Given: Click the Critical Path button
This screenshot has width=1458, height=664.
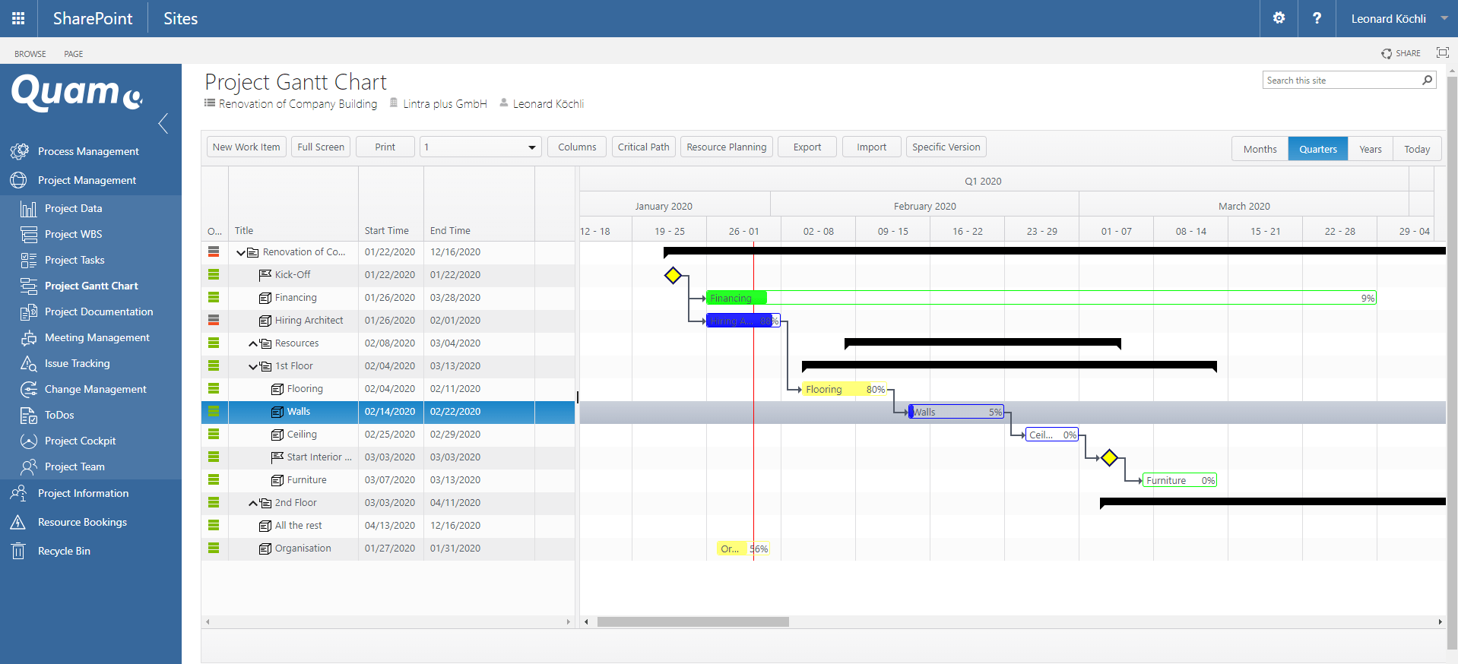Looking at the screenshot, I should tap(643, 147).
